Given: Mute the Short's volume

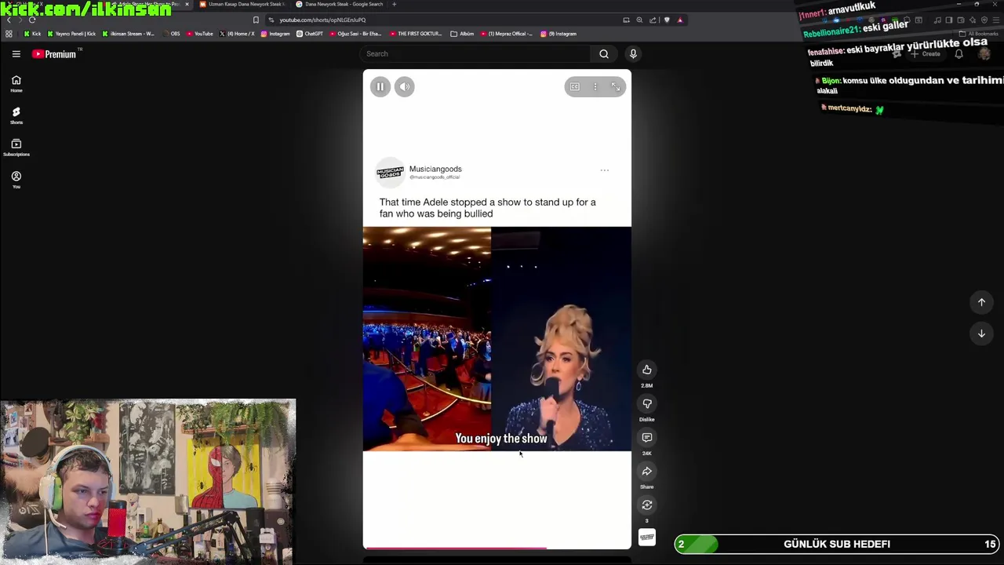Looking at the screenshot, I should coord(405,86).
